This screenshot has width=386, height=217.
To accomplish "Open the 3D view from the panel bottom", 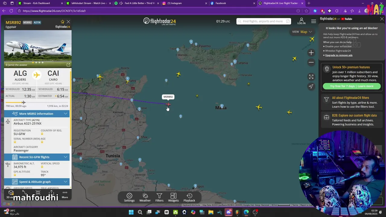I will [11, 194].
